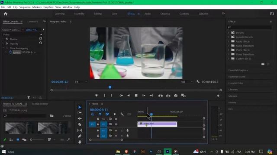This screenshot has width=277, height=155.
Task: Open Essential Graphics panel
Action: click(238, 70)
